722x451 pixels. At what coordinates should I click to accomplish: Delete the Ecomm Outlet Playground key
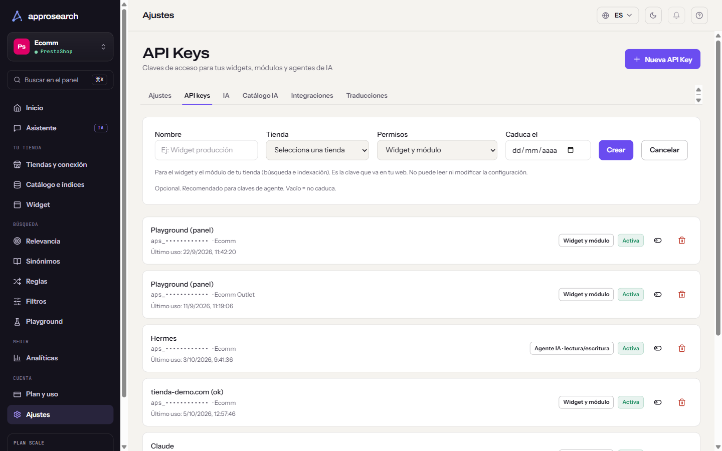click(x=682, y=295)
